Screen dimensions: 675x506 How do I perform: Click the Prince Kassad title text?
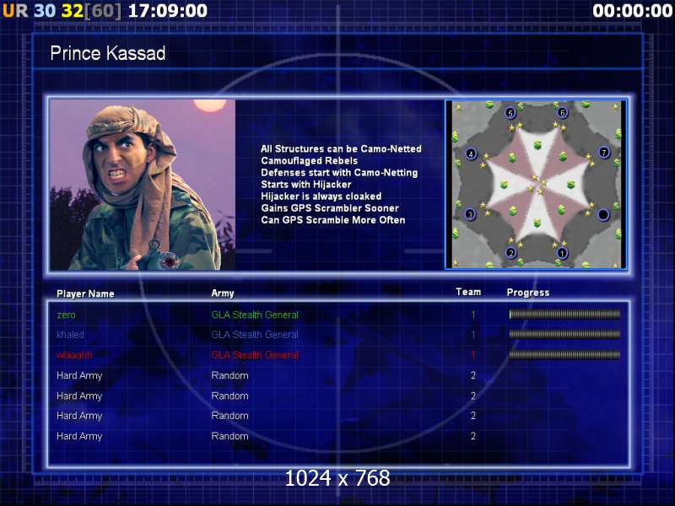pos(108,53)
